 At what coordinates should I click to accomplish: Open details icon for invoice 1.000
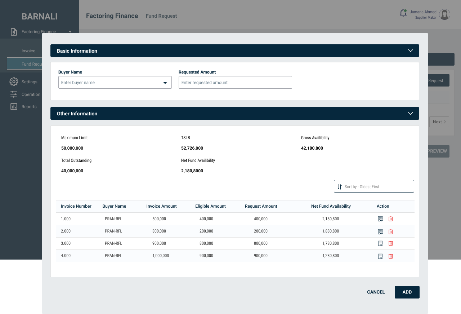[x=380, y=219]
